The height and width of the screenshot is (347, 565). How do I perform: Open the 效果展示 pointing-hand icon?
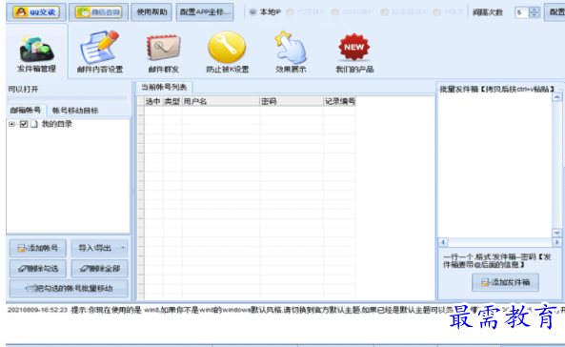[291, 52]
